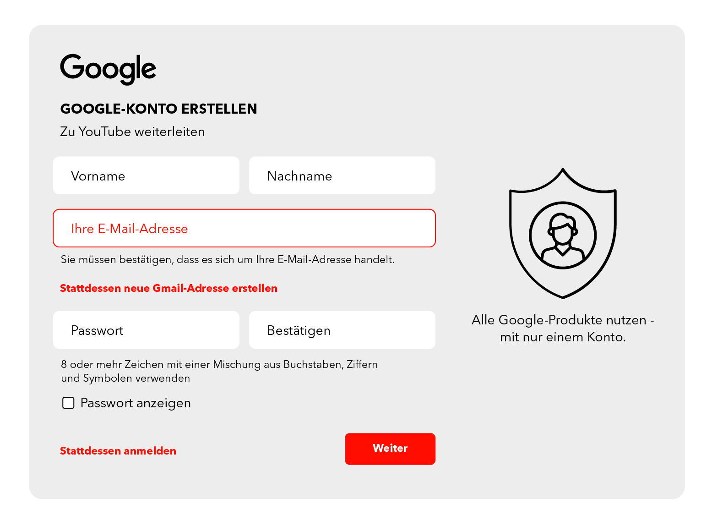Click the email confirmation hint text

(228, 259)
